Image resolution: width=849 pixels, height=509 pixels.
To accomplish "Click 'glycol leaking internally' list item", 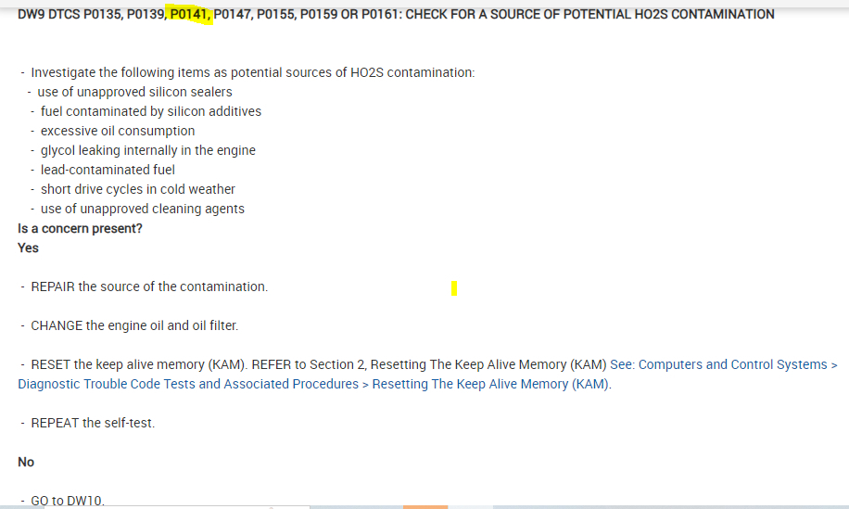I will pos(147,150).
